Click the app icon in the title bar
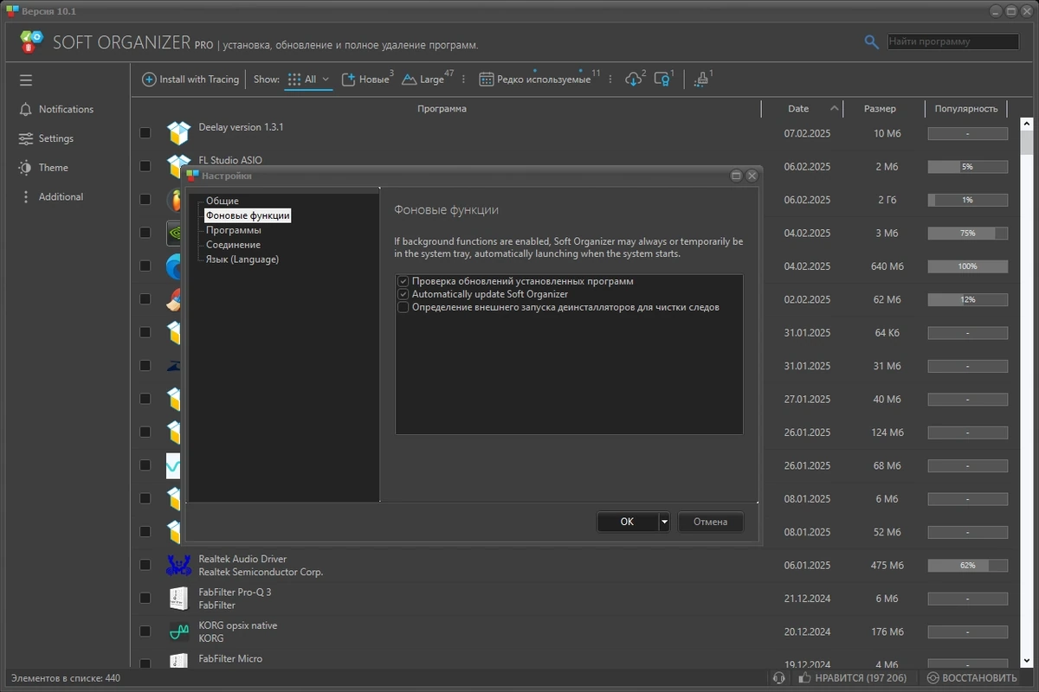Image resolution: width=1039 pixels, height=692 pixels. 11,11
